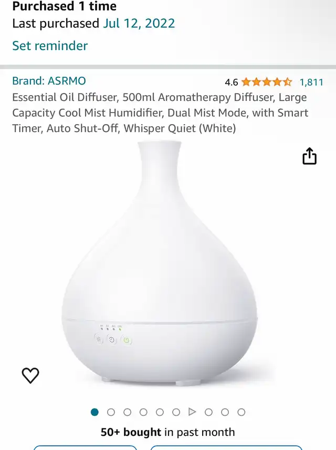Jump to third image carousel dot
The image size is (336, 450).
(127, 412)
